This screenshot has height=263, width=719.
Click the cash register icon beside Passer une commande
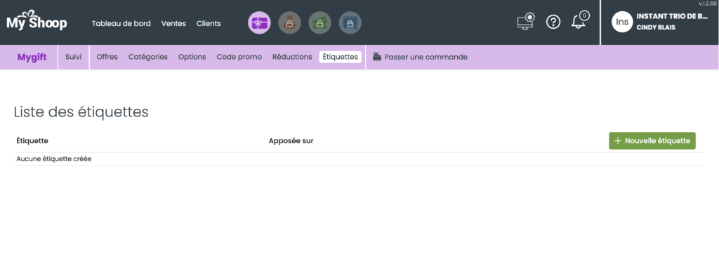tap(377, 57)
